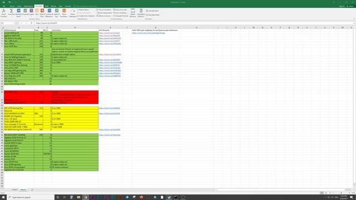Select all cells via corner button
Image resolution: width=356 pixels, height=200 pixels.
[2, 27]
